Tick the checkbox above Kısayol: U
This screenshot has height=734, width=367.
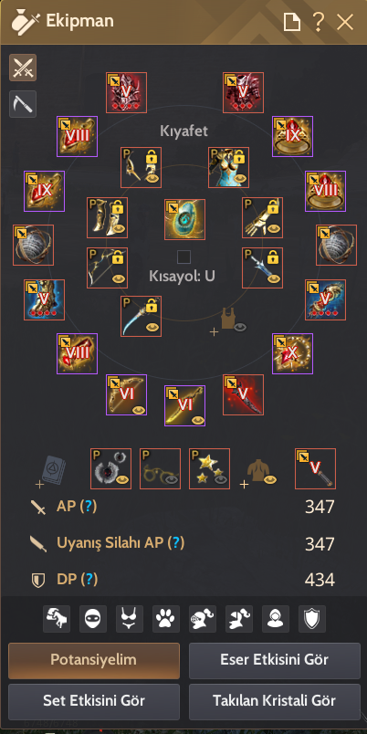coord(184,257)
